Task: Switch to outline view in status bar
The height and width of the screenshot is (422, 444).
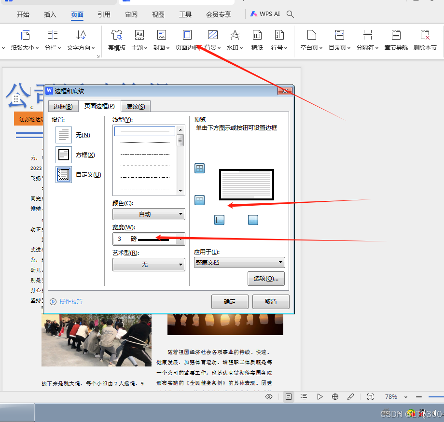Action: (304, 397)
